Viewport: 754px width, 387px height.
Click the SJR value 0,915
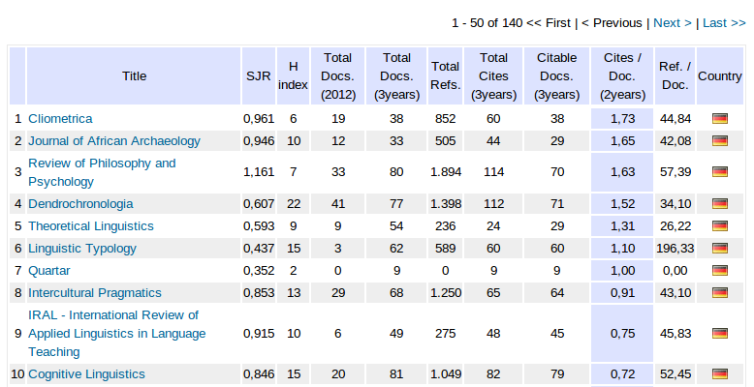259,333
